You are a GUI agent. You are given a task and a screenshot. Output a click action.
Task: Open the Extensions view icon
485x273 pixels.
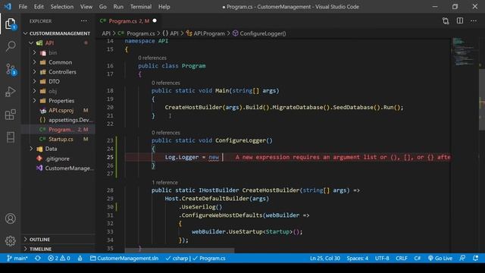10,115
